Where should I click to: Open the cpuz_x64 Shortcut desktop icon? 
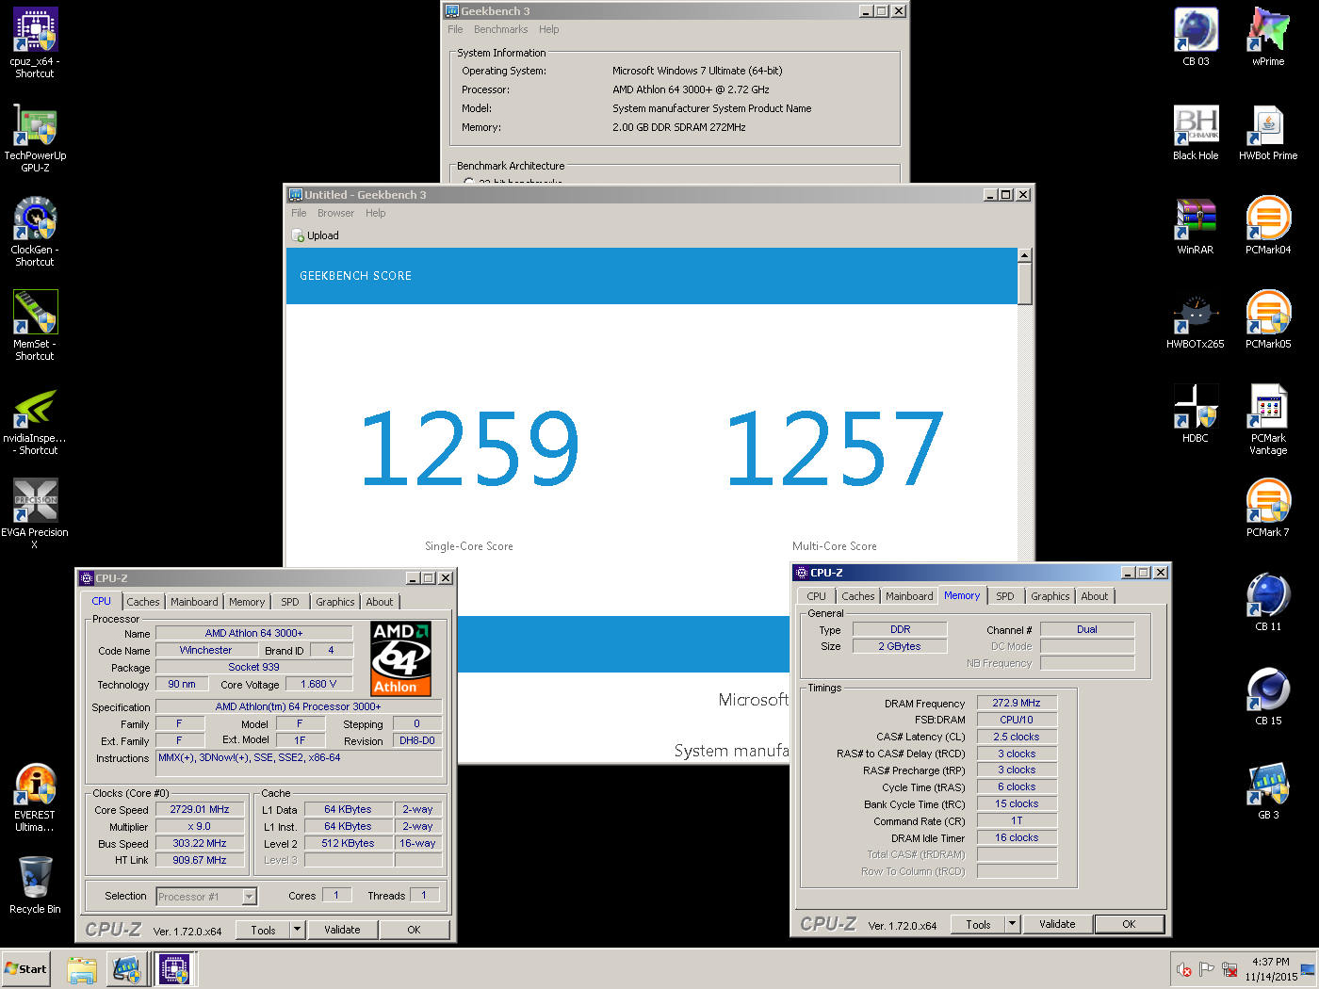click(35, 42)
